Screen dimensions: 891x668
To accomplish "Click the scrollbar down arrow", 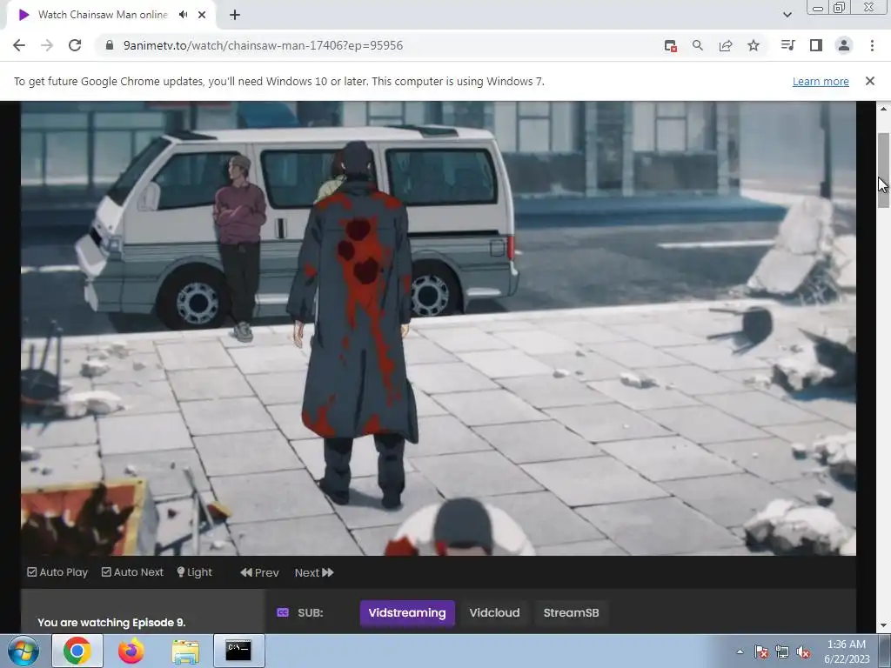I will pos(883,625).
